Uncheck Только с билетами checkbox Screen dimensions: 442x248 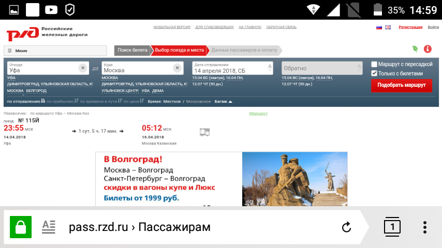pos(374,73)
